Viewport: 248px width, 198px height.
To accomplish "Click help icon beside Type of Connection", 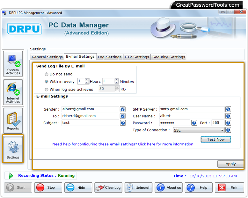I will tap(228, 130).
